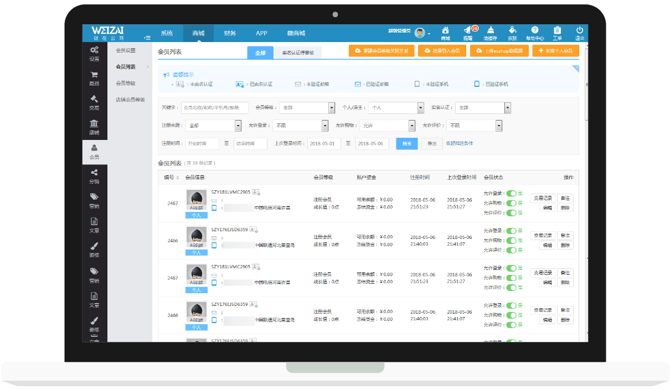Click the 清缓存 broom icon
The height and width of the screenshot is (390, 670).
tap(490, 33)
